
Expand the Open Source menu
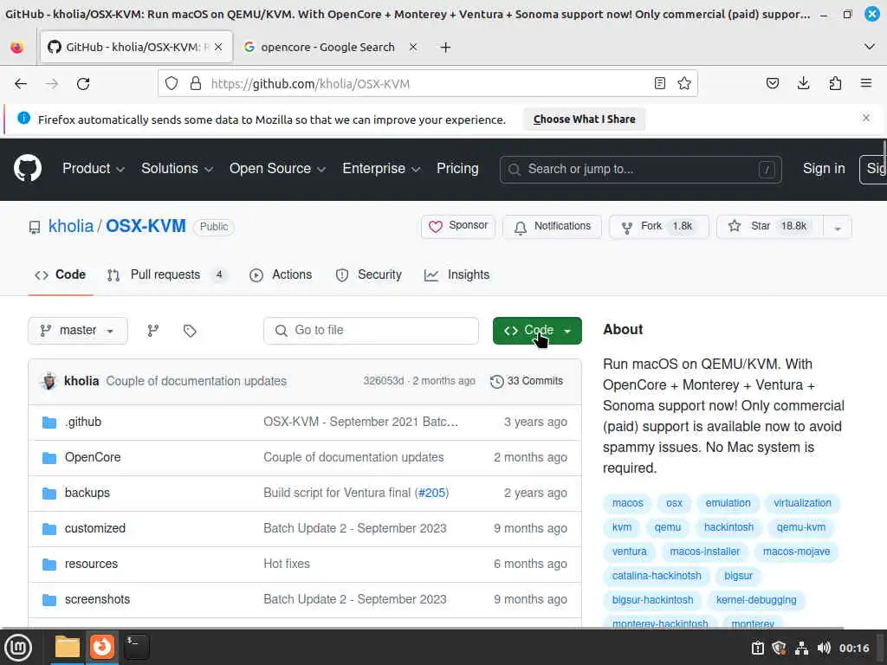[277, 169]
